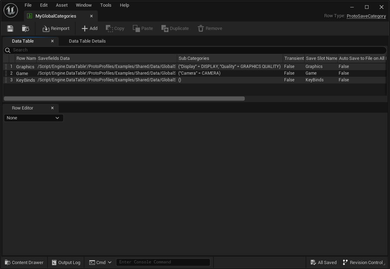Expand the row selector dropdown showing None
The image size is (390, 269).
coord(33,118)
